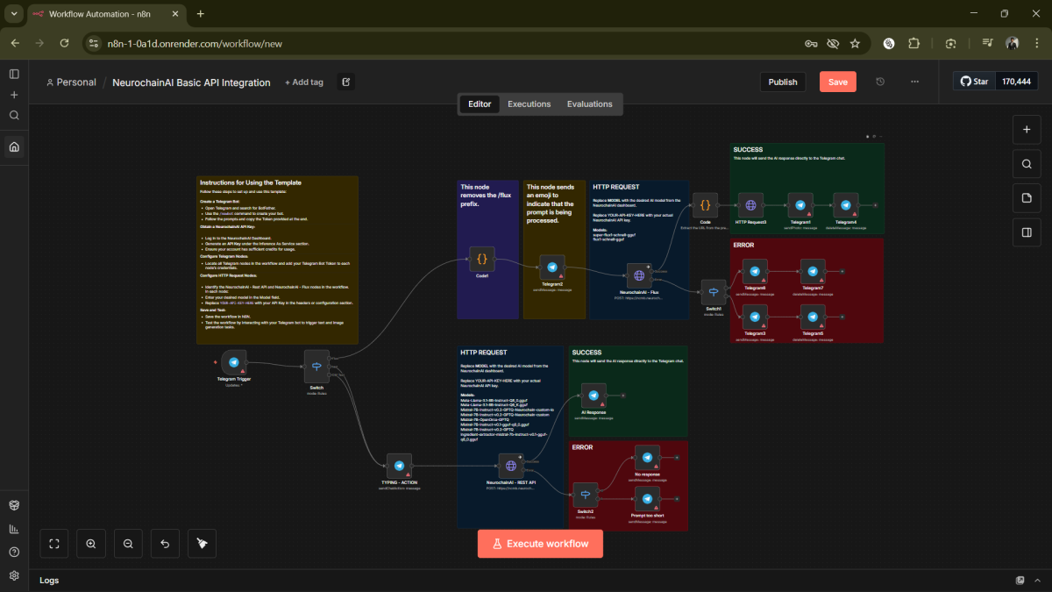1052x592 pixels.
Task: Toggle the right side panel icon
Action: (x=1026, y=232)
